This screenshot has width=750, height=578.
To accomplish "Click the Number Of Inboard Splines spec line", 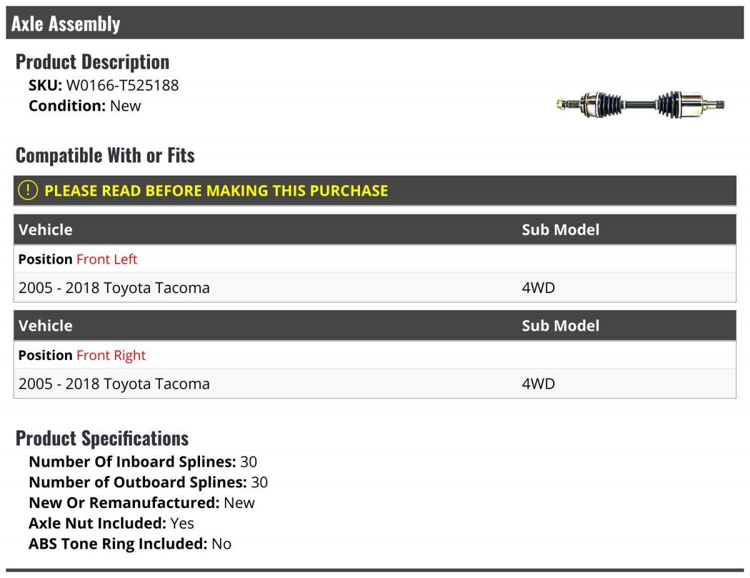I will [x=142, y=462].
